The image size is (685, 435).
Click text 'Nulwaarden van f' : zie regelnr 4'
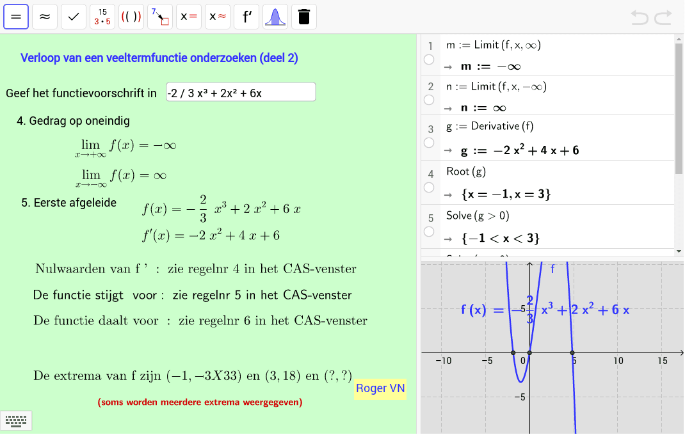pyautogui.click(x=196, y=269)
